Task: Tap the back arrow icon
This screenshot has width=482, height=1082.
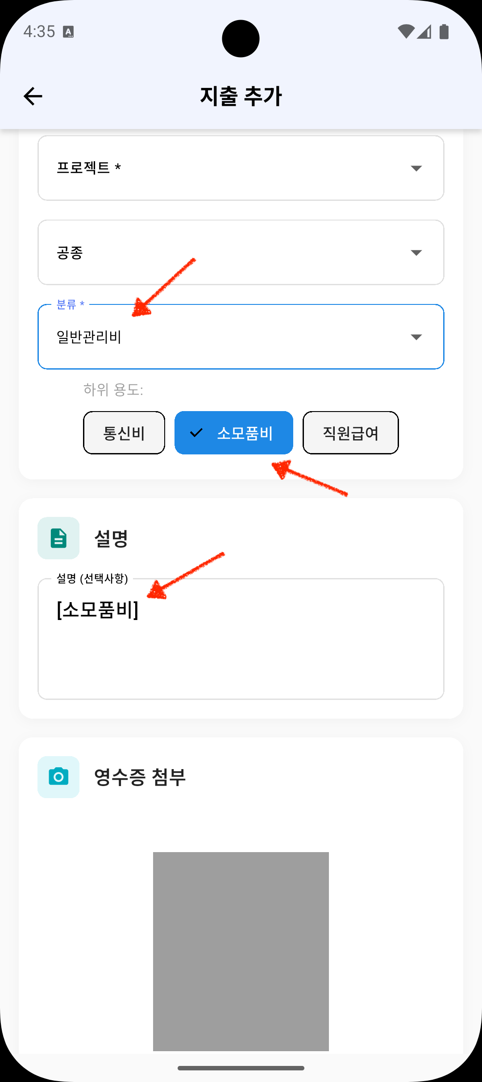Action: (x=33, y=96)
